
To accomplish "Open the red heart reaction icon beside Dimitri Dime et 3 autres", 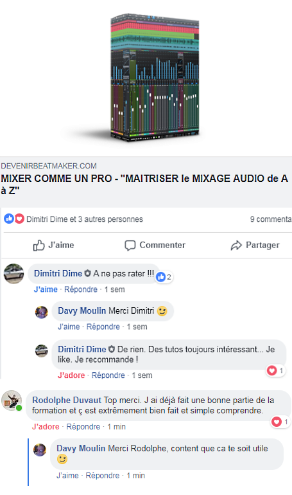I will pyautogui.click(x=19, y=219).
